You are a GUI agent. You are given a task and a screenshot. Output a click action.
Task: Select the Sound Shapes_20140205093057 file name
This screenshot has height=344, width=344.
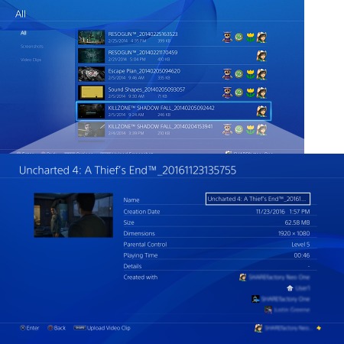pos(147,89)
